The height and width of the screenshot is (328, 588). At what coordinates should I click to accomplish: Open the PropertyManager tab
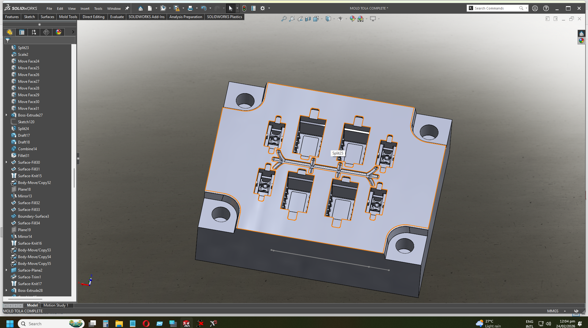click(x=22, y=32)
